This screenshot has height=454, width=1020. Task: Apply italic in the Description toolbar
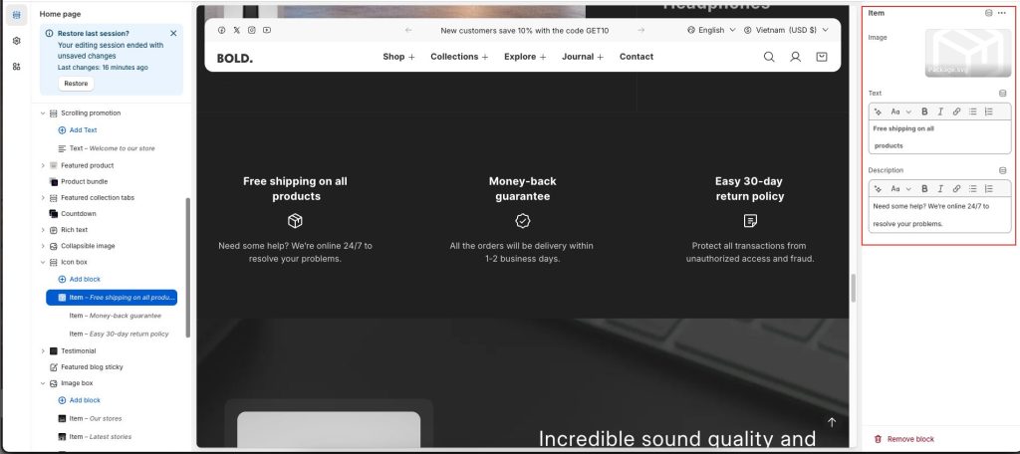tap(940, 188)
